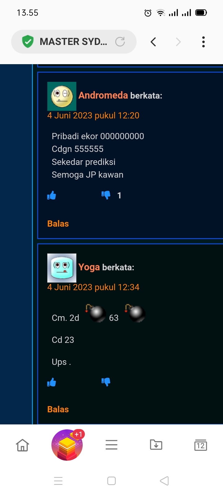Tap Andromeda's avatar thumbnail

pos(62,96)
